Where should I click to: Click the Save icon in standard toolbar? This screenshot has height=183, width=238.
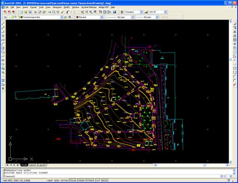(30, 12)
